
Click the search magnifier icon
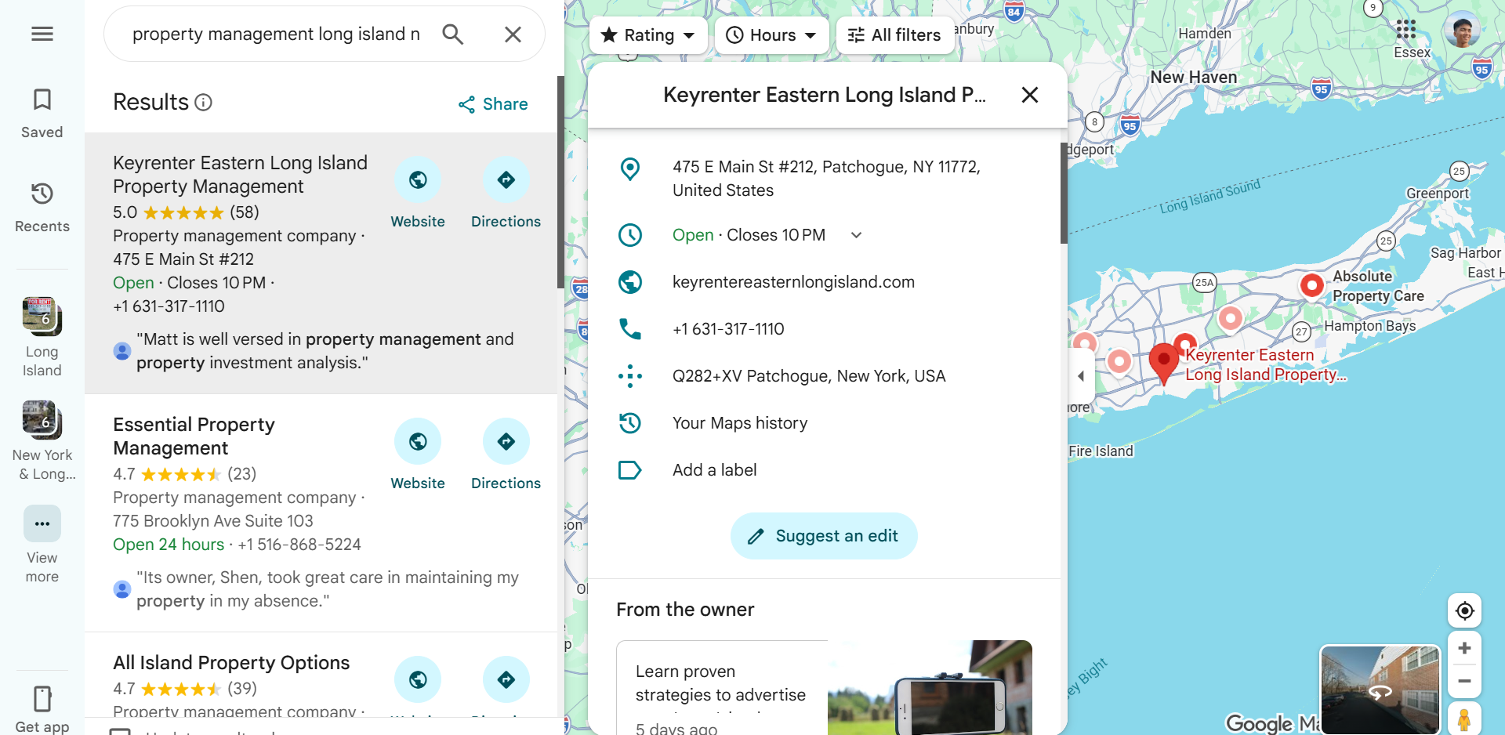[453, 34]
